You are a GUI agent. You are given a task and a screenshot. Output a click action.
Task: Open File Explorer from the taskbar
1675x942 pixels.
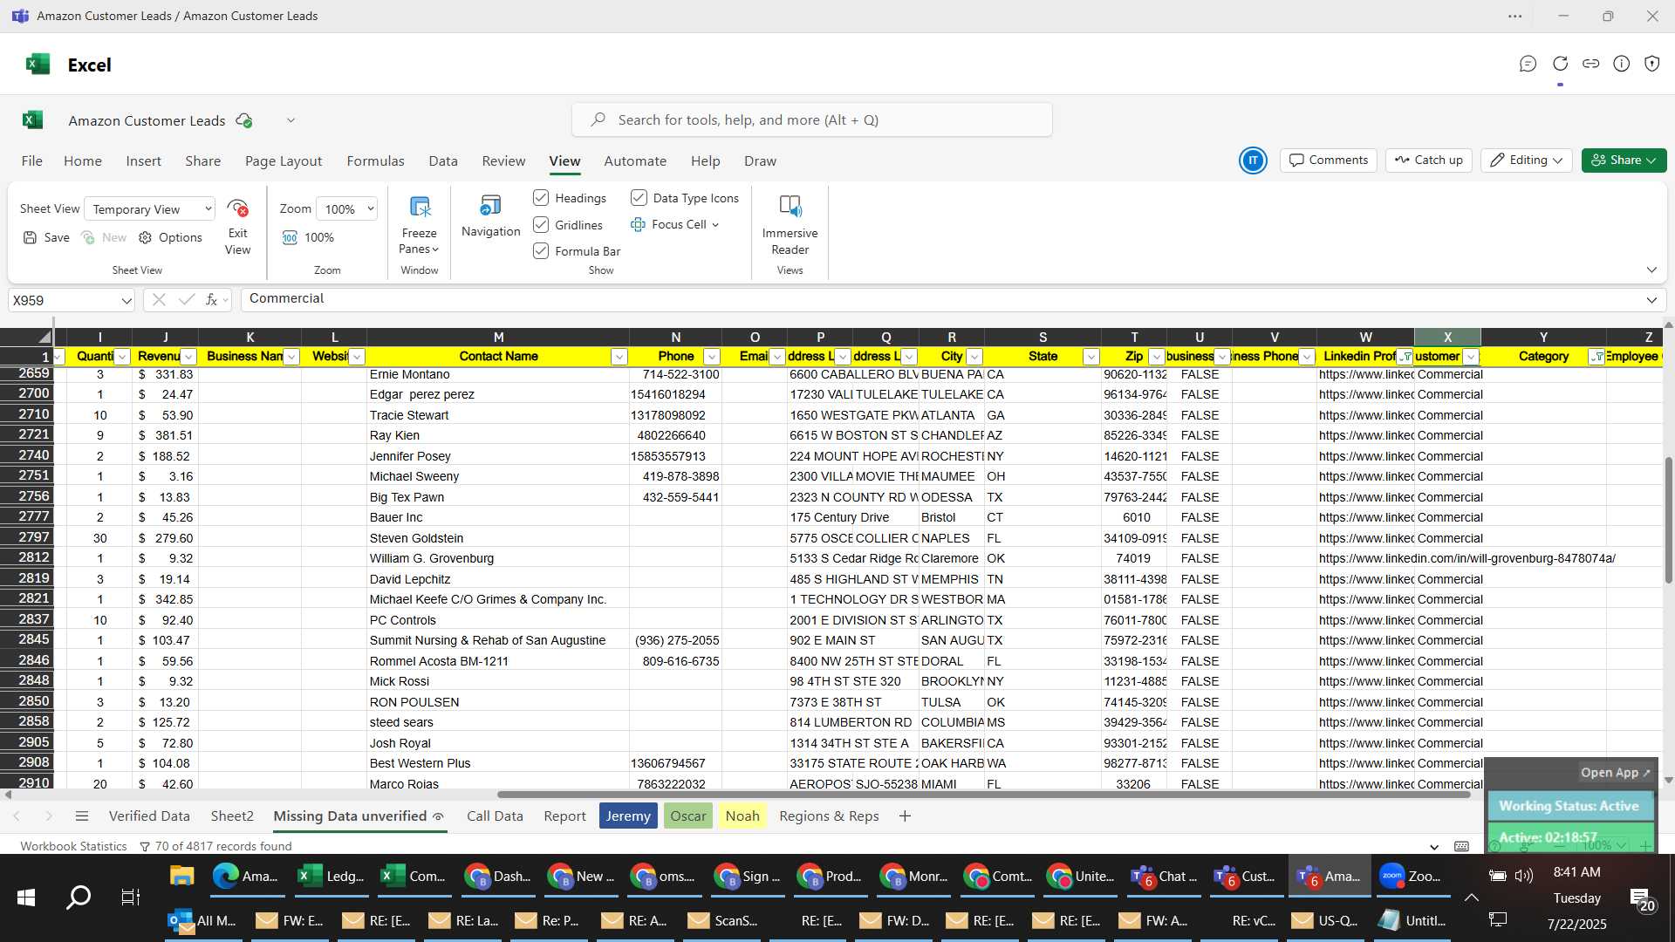181,877
